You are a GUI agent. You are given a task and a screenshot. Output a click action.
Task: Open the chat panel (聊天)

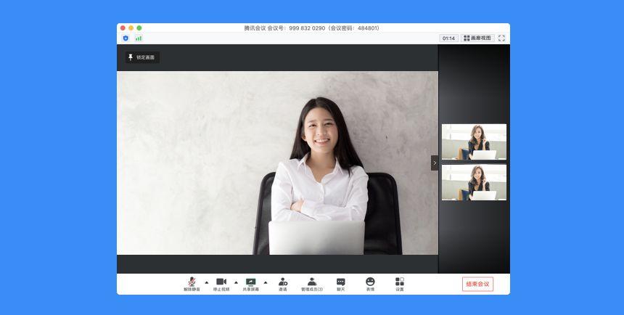pos(340,285)
